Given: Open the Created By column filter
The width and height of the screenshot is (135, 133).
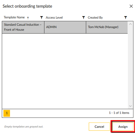Looking at the screenshot, I should tap(125, 18).
